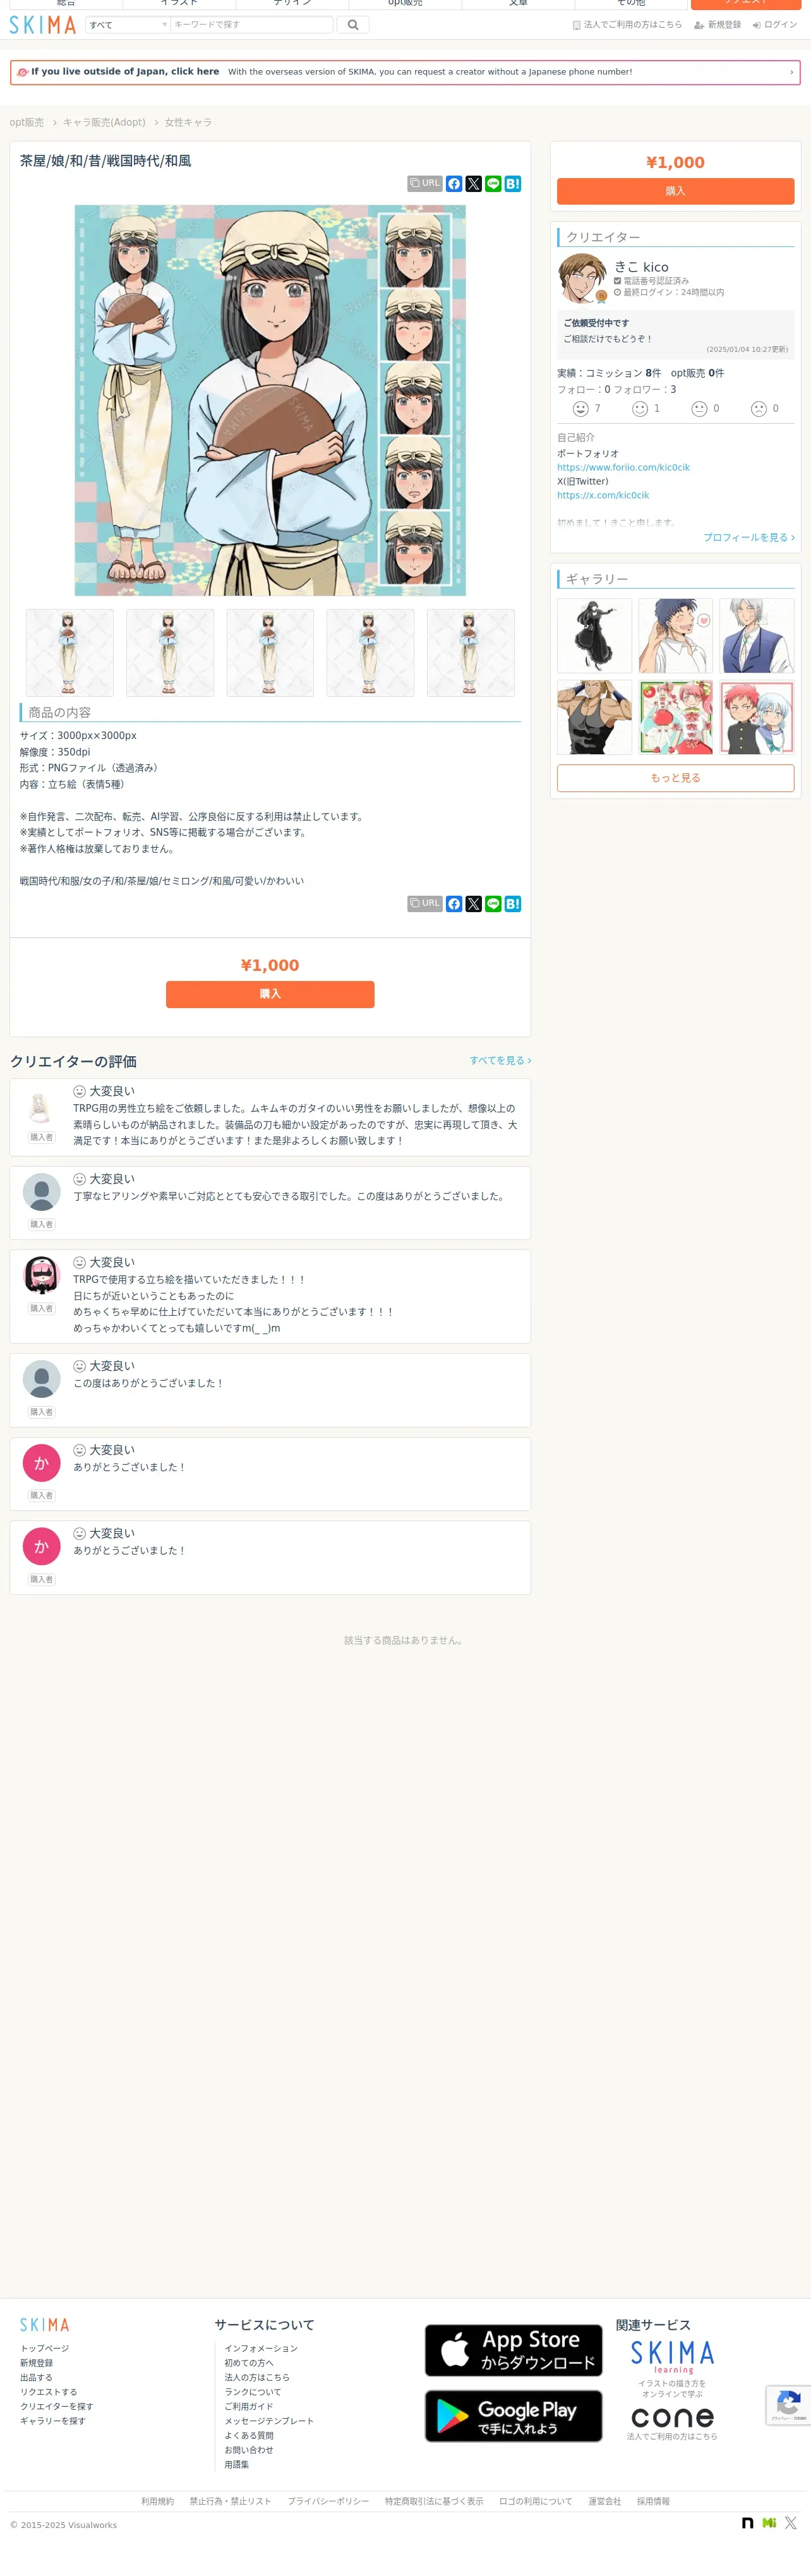Click footer 利用規約 link
The image size is (811, 2576).
(x=158, y=2501)
